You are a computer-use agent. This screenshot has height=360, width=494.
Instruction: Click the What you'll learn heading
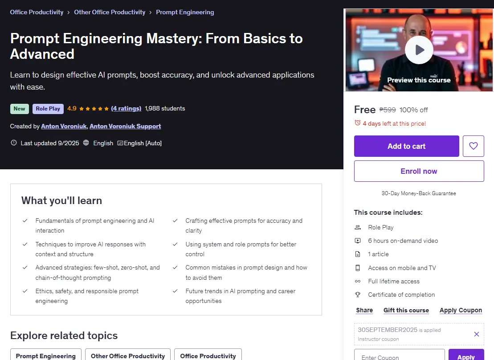coord(61,200)
